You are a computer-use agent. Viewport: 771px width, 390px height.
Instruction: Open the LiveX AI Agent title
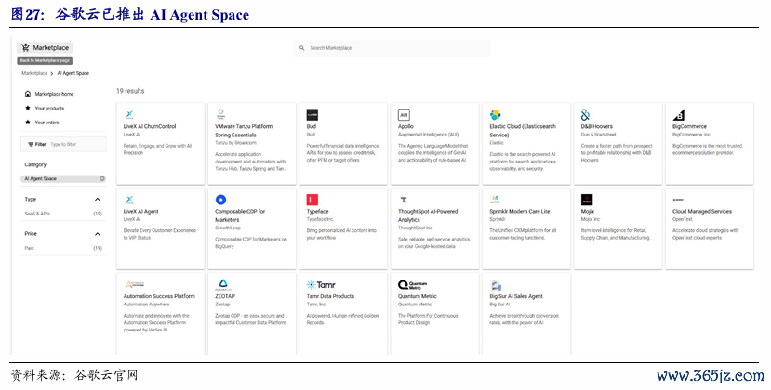[x=140, y=211]
